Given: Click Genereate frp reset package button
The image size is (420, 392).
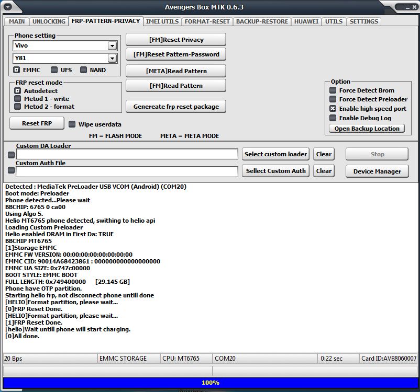Looking at the screenshot, I should tap(176, 107).
